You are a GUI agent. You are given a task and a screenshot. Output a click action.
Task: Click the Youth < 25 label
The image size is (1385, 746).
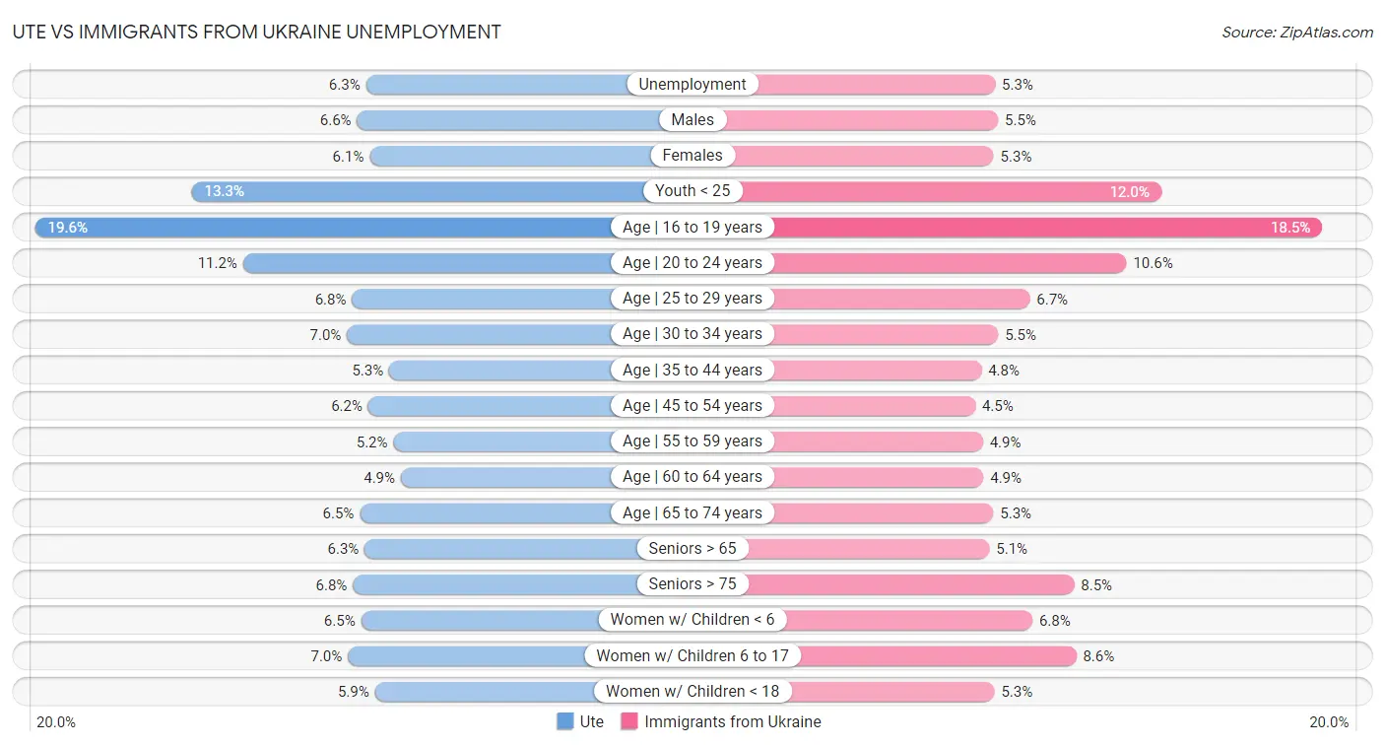pyautogui.click(x=692, y=191)
